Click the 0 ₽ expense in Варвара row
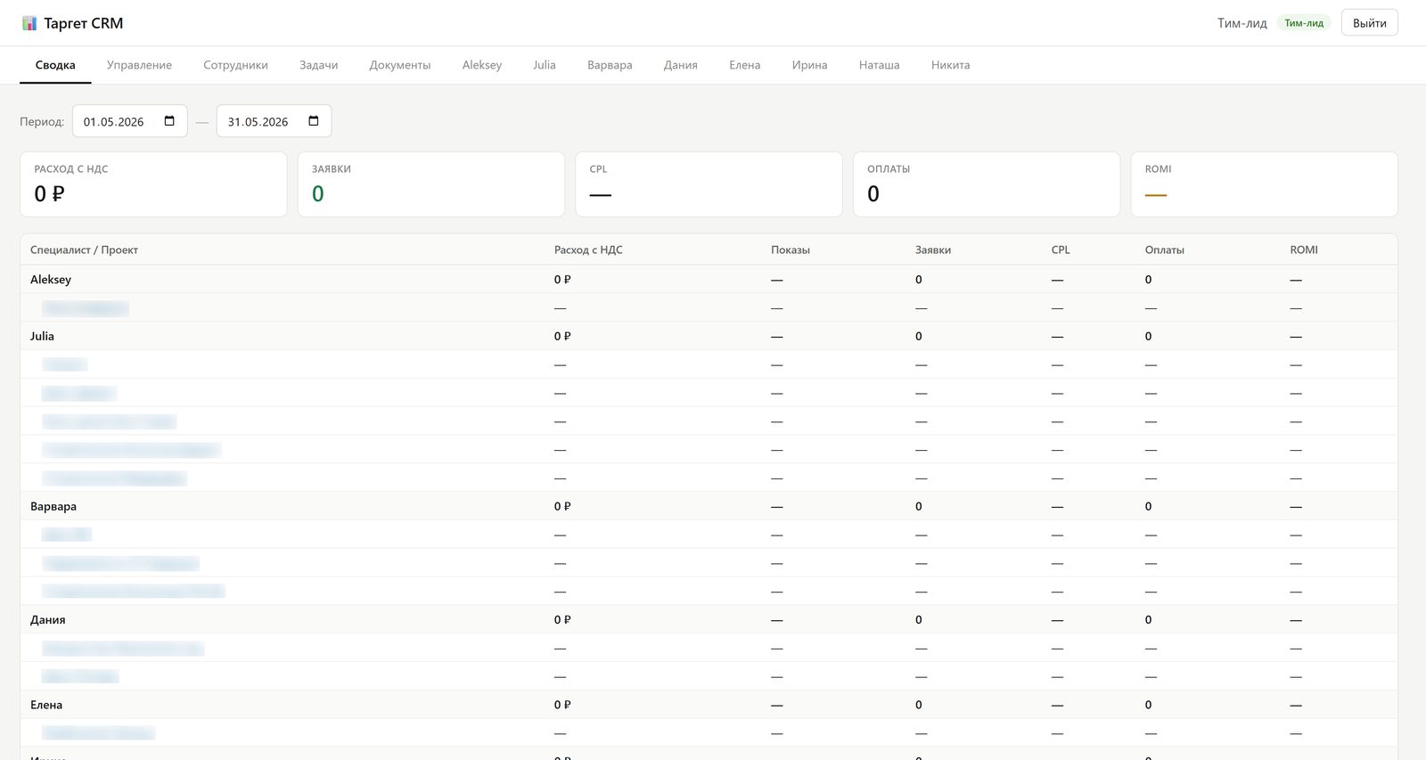The height and width of the screenshot is (760, 1426). [562, 506]
